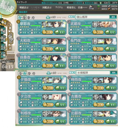Image resolution: width=118 pixels, height=128 pixels.
Task: Open the 補給 resupply sidebar icon
Action: [x=3, y=30]
